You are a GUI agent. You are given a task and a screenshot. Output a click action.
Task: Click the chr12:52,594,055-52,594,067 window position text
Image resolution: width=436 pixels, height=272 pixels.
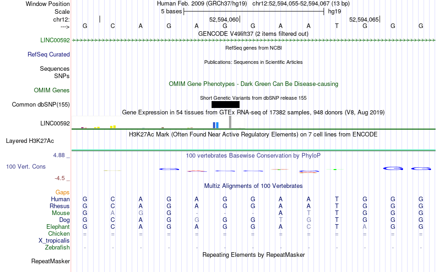301,4
